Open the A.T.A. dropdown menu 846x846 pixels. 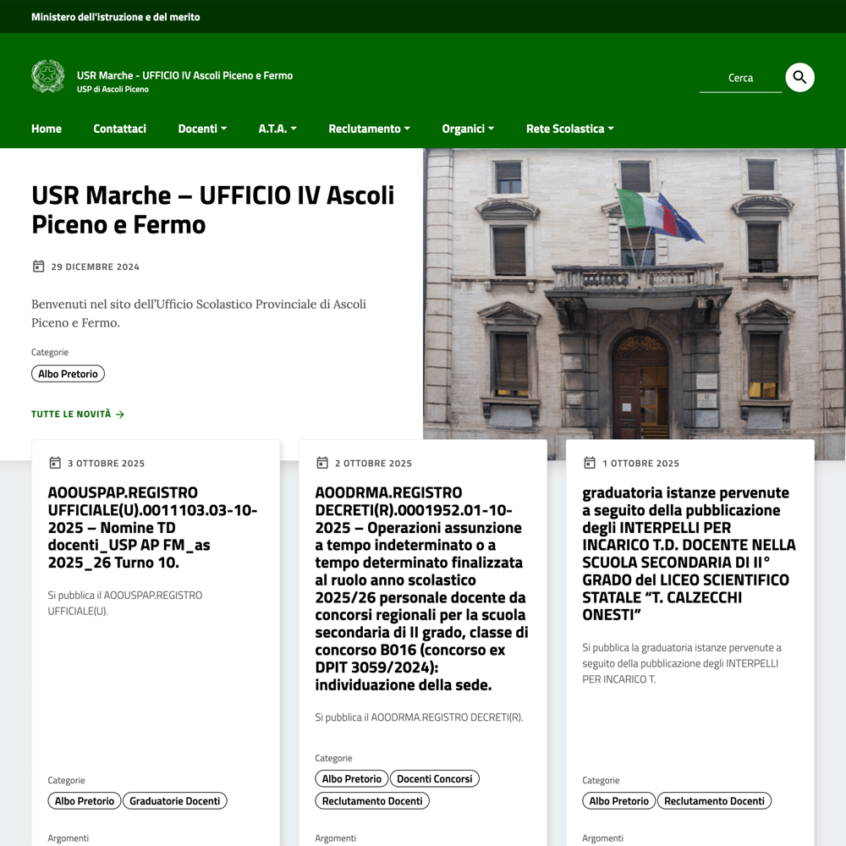point(277,129)
